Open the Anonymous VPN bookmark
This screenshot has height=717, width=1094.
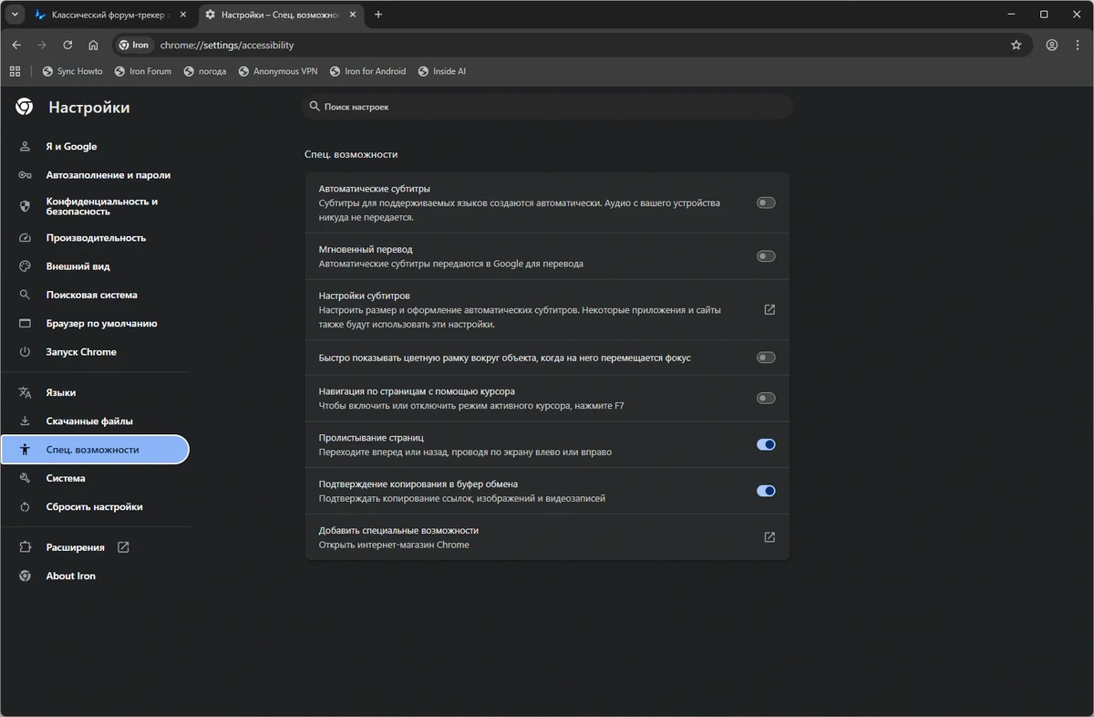point(277,71)
